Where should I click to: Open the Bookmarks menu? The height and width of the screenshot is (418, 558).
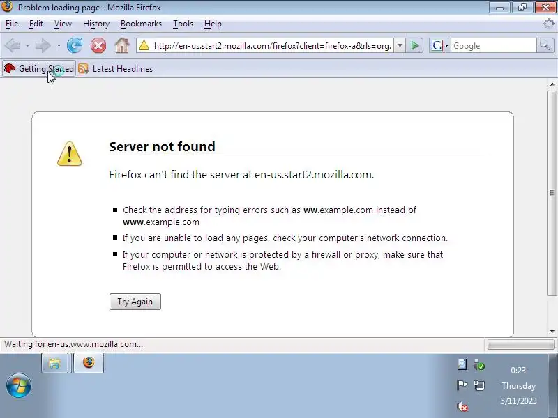point(141,24)
